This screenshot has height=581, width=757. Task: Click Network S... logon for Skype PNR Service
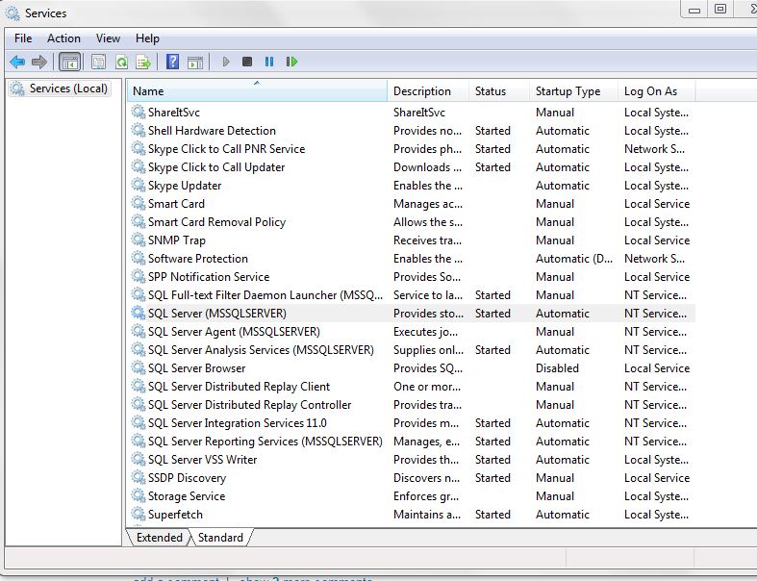point(654,149)
